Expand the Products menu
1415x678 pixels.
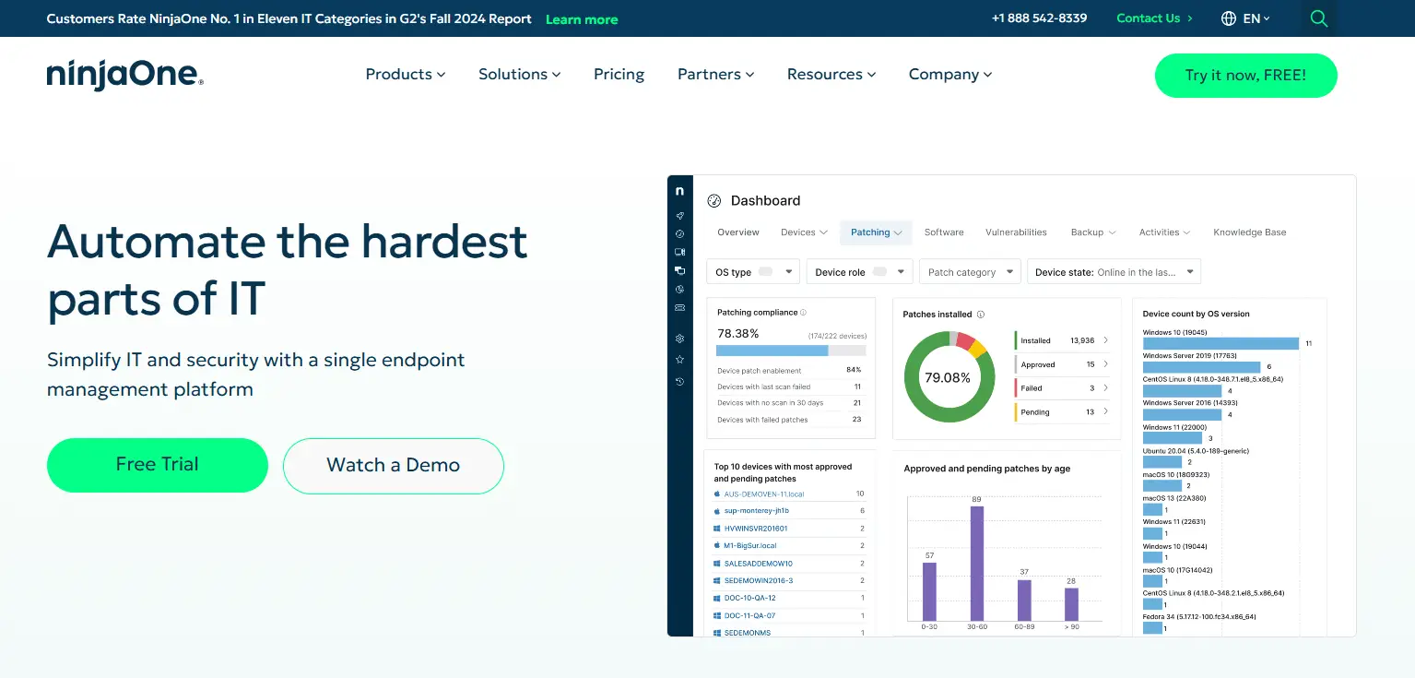pyautogui.click(x=406, y=75)
